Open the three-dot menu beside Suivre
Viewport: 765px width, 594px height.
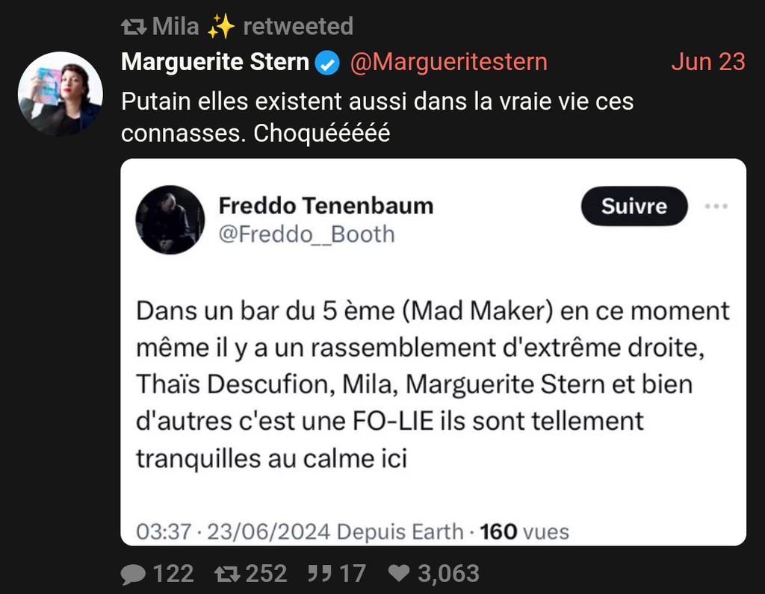click(x=716, y=207)
